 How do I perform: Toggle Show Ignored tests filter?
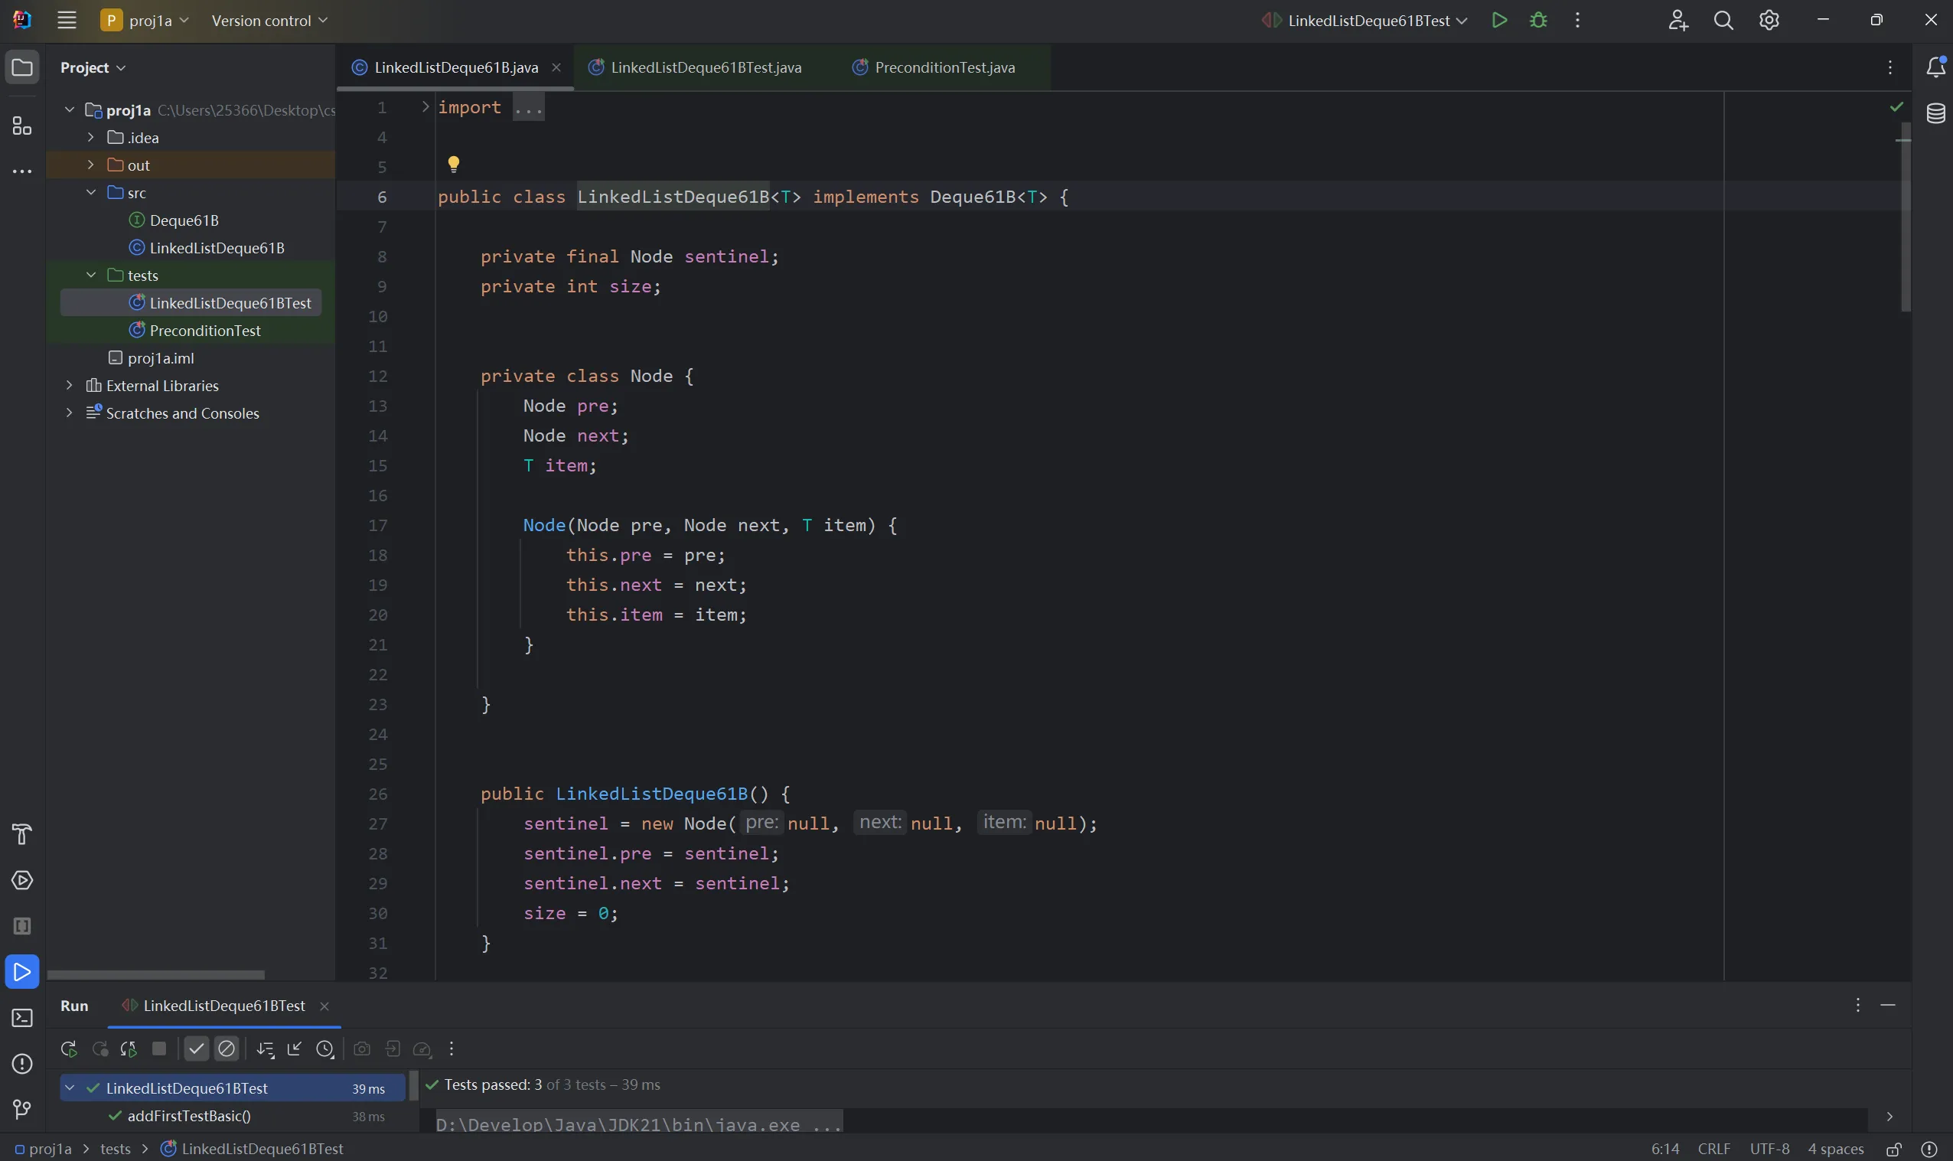tap(226, 1048)
